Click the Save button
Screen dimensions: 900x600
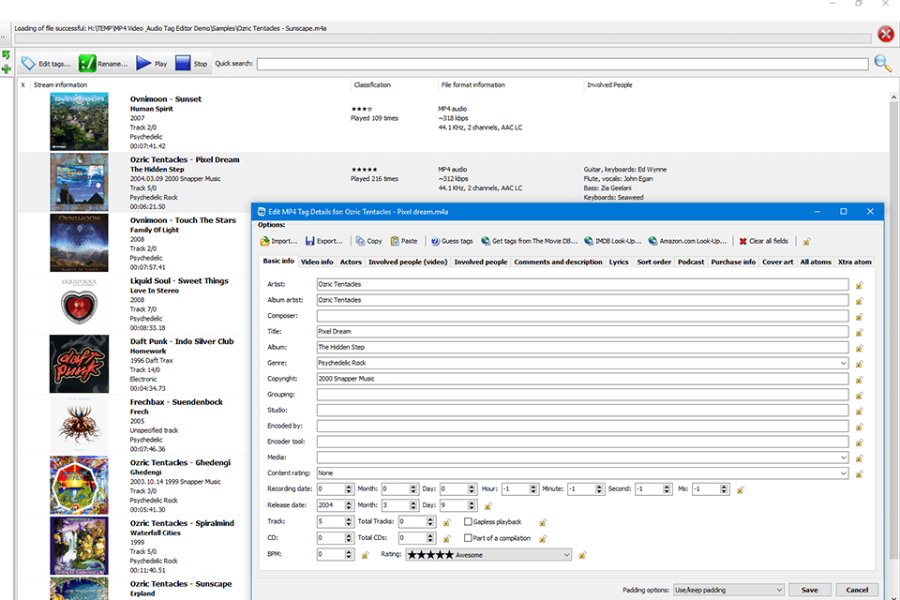click(809, 590)
